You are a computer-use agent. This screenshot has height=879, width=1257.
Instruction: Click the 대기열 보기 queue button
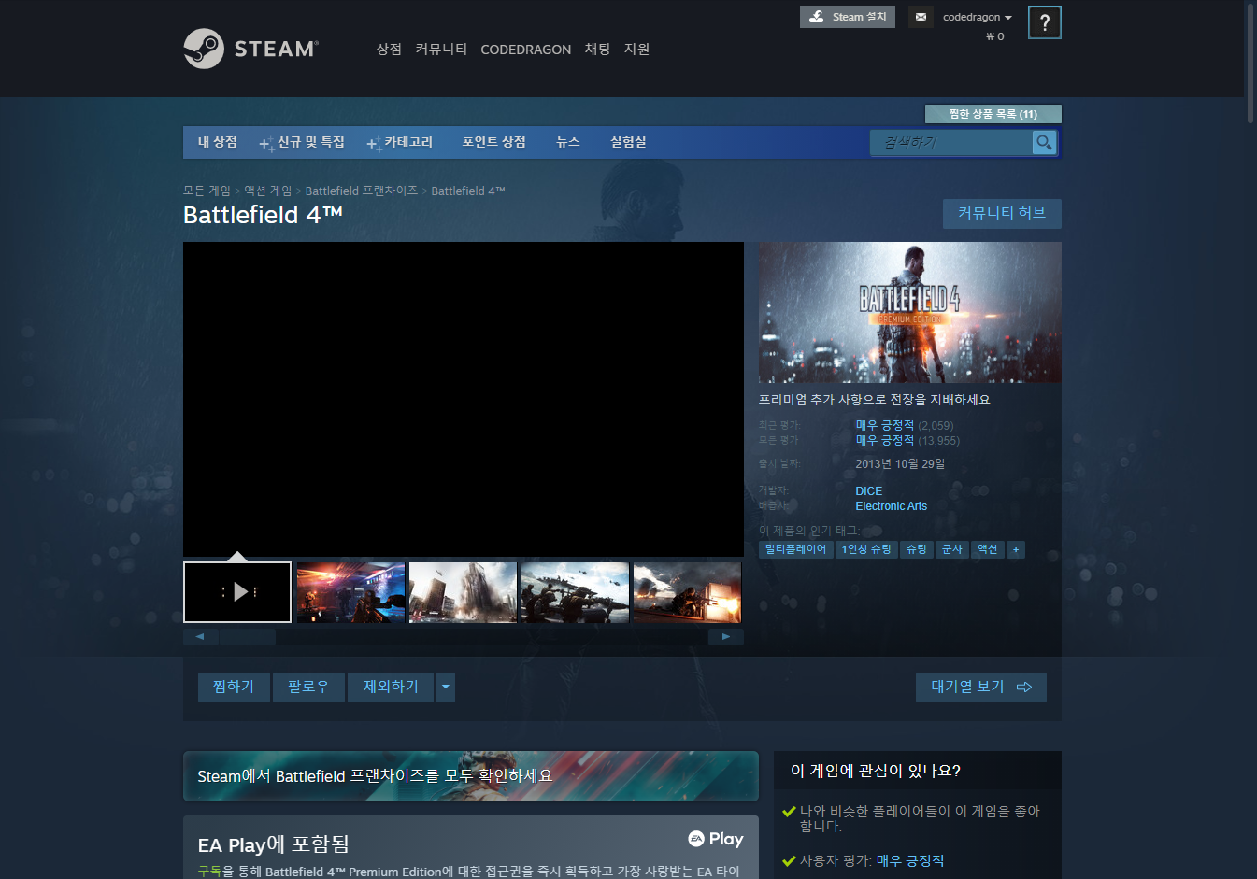pyautogui.click(x=981, y=687)
